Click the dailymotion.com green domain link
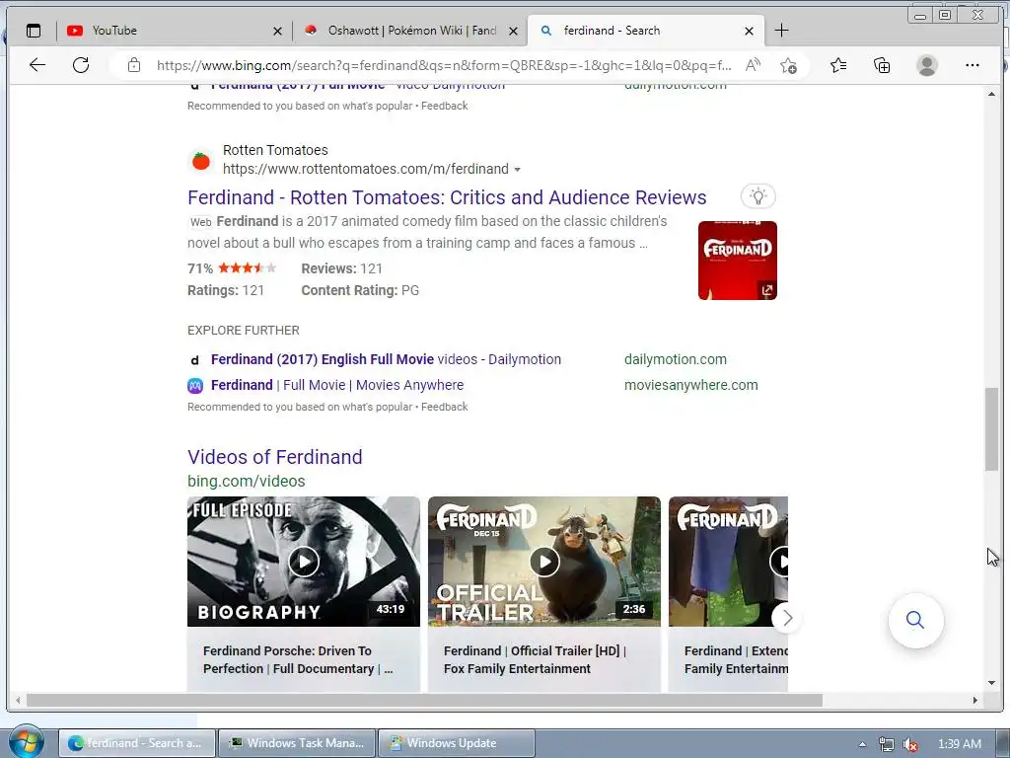The width and height of the screenshot is (1010, 758). click(675, 359)
